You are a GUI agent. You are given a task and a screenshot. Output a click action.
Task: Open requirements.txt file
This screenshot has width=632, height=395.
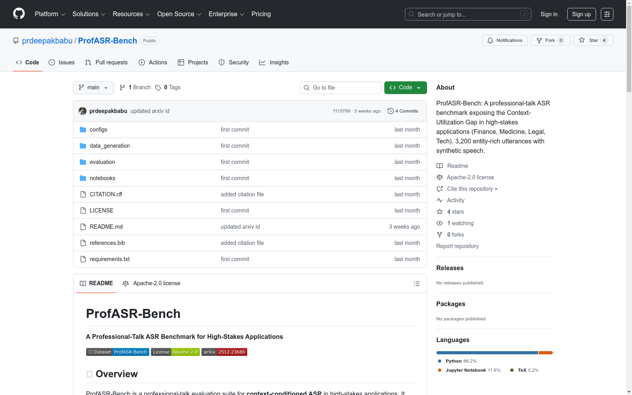[110, 259]
